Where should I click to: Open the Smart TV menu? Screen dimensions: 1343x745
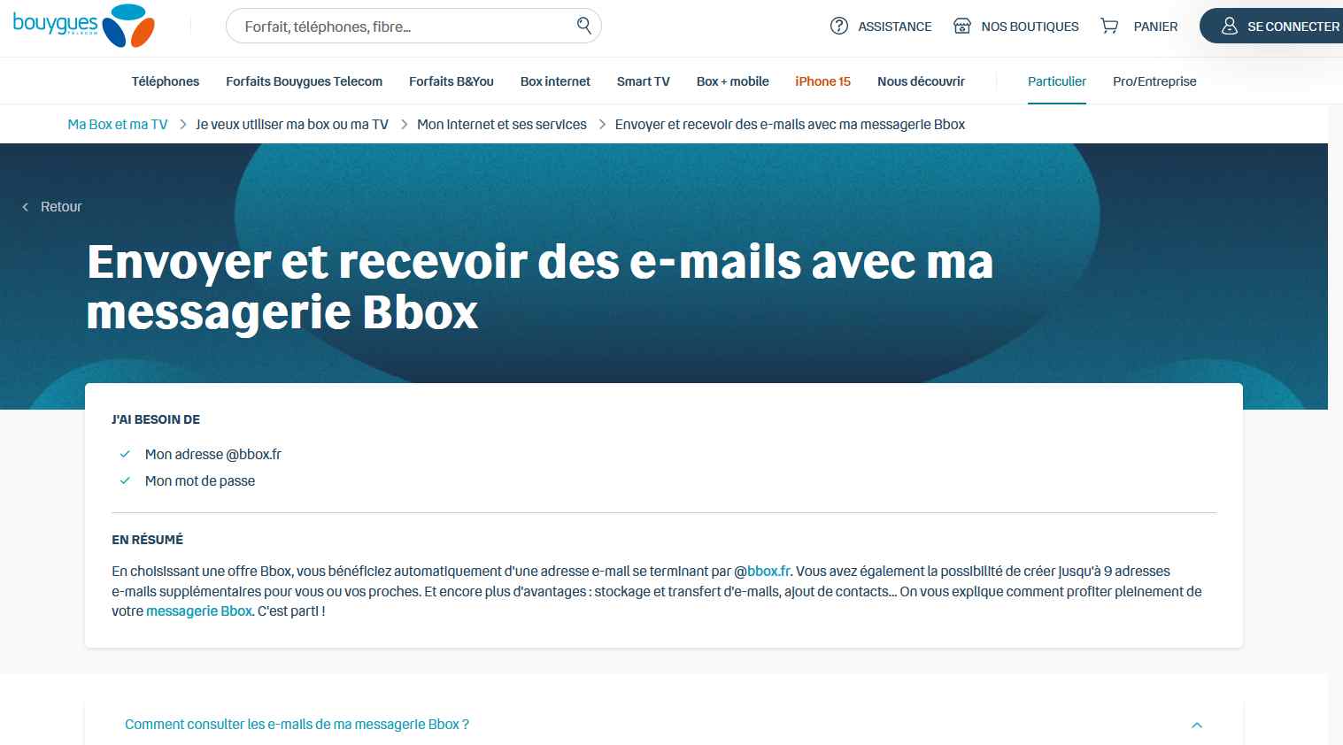644,81
